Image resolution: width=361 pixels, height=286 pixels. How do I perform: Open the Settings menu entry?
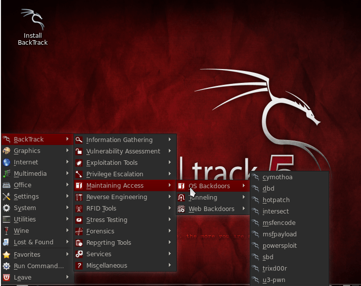[x=38, y=197]
